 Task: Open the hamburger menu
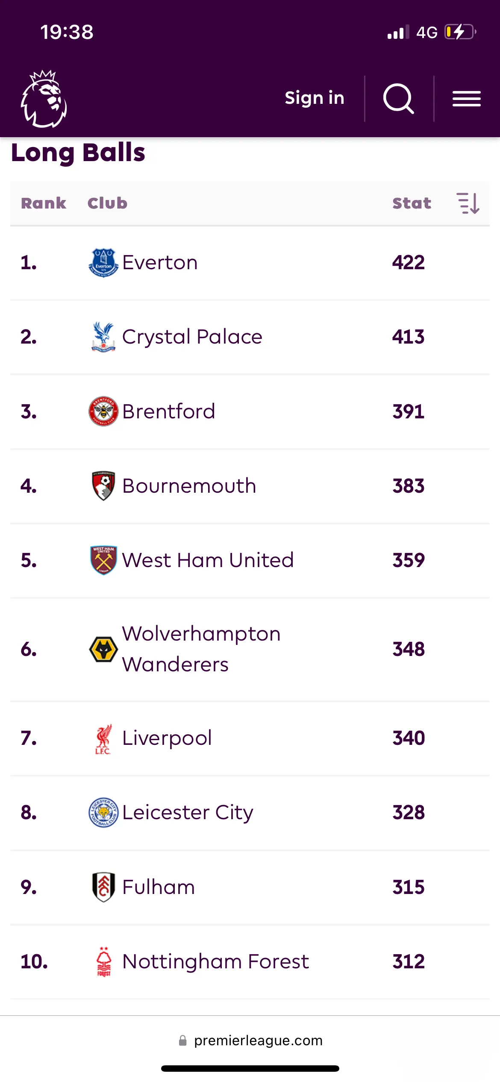467,99
